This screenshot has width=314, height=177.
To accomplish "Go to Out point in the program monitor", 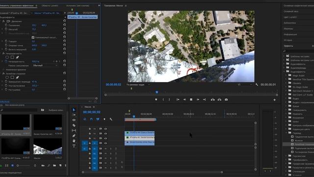I will point(204,99).
